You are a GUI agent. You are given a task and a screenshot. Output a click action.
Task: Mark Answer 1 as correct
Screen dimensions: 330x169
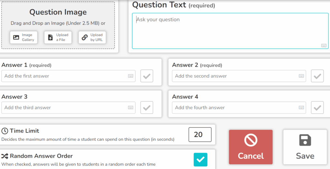click(147, 76)
